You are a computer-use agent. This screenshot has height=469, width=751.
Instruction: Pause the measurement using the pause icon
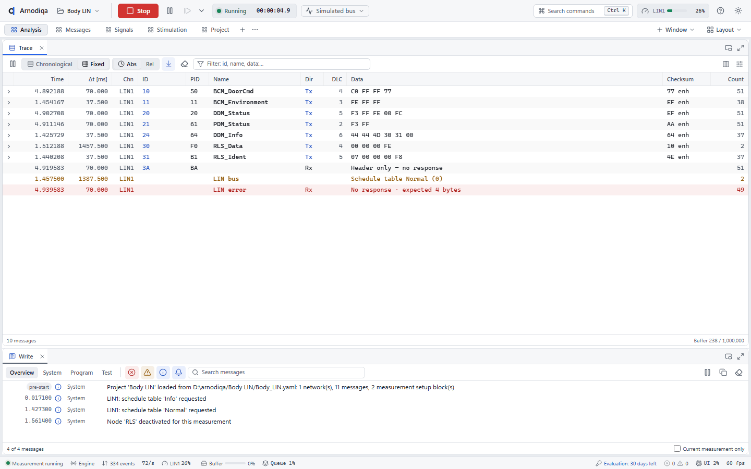tap(169, 11)
